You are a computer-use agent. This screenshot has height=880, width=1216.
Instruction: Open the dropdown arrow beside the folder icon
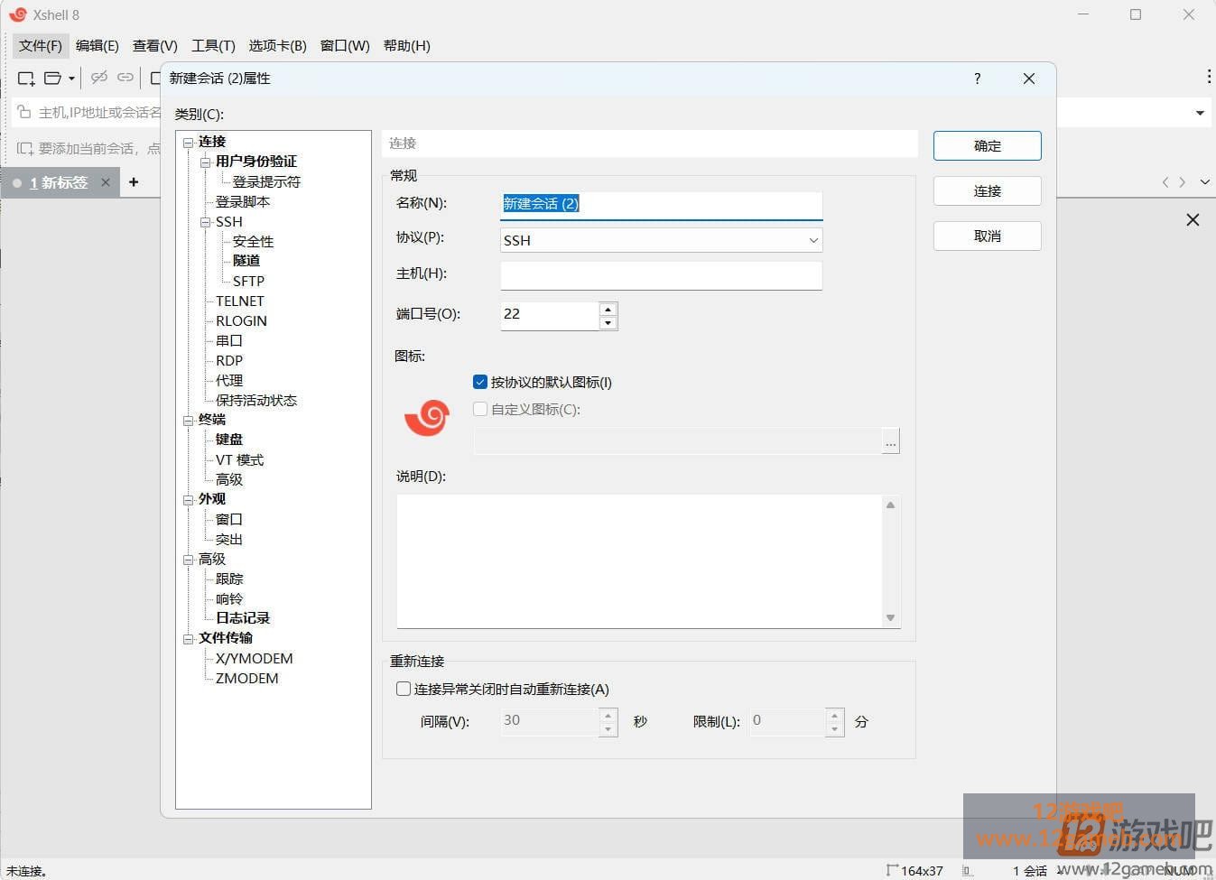[71, 79]
